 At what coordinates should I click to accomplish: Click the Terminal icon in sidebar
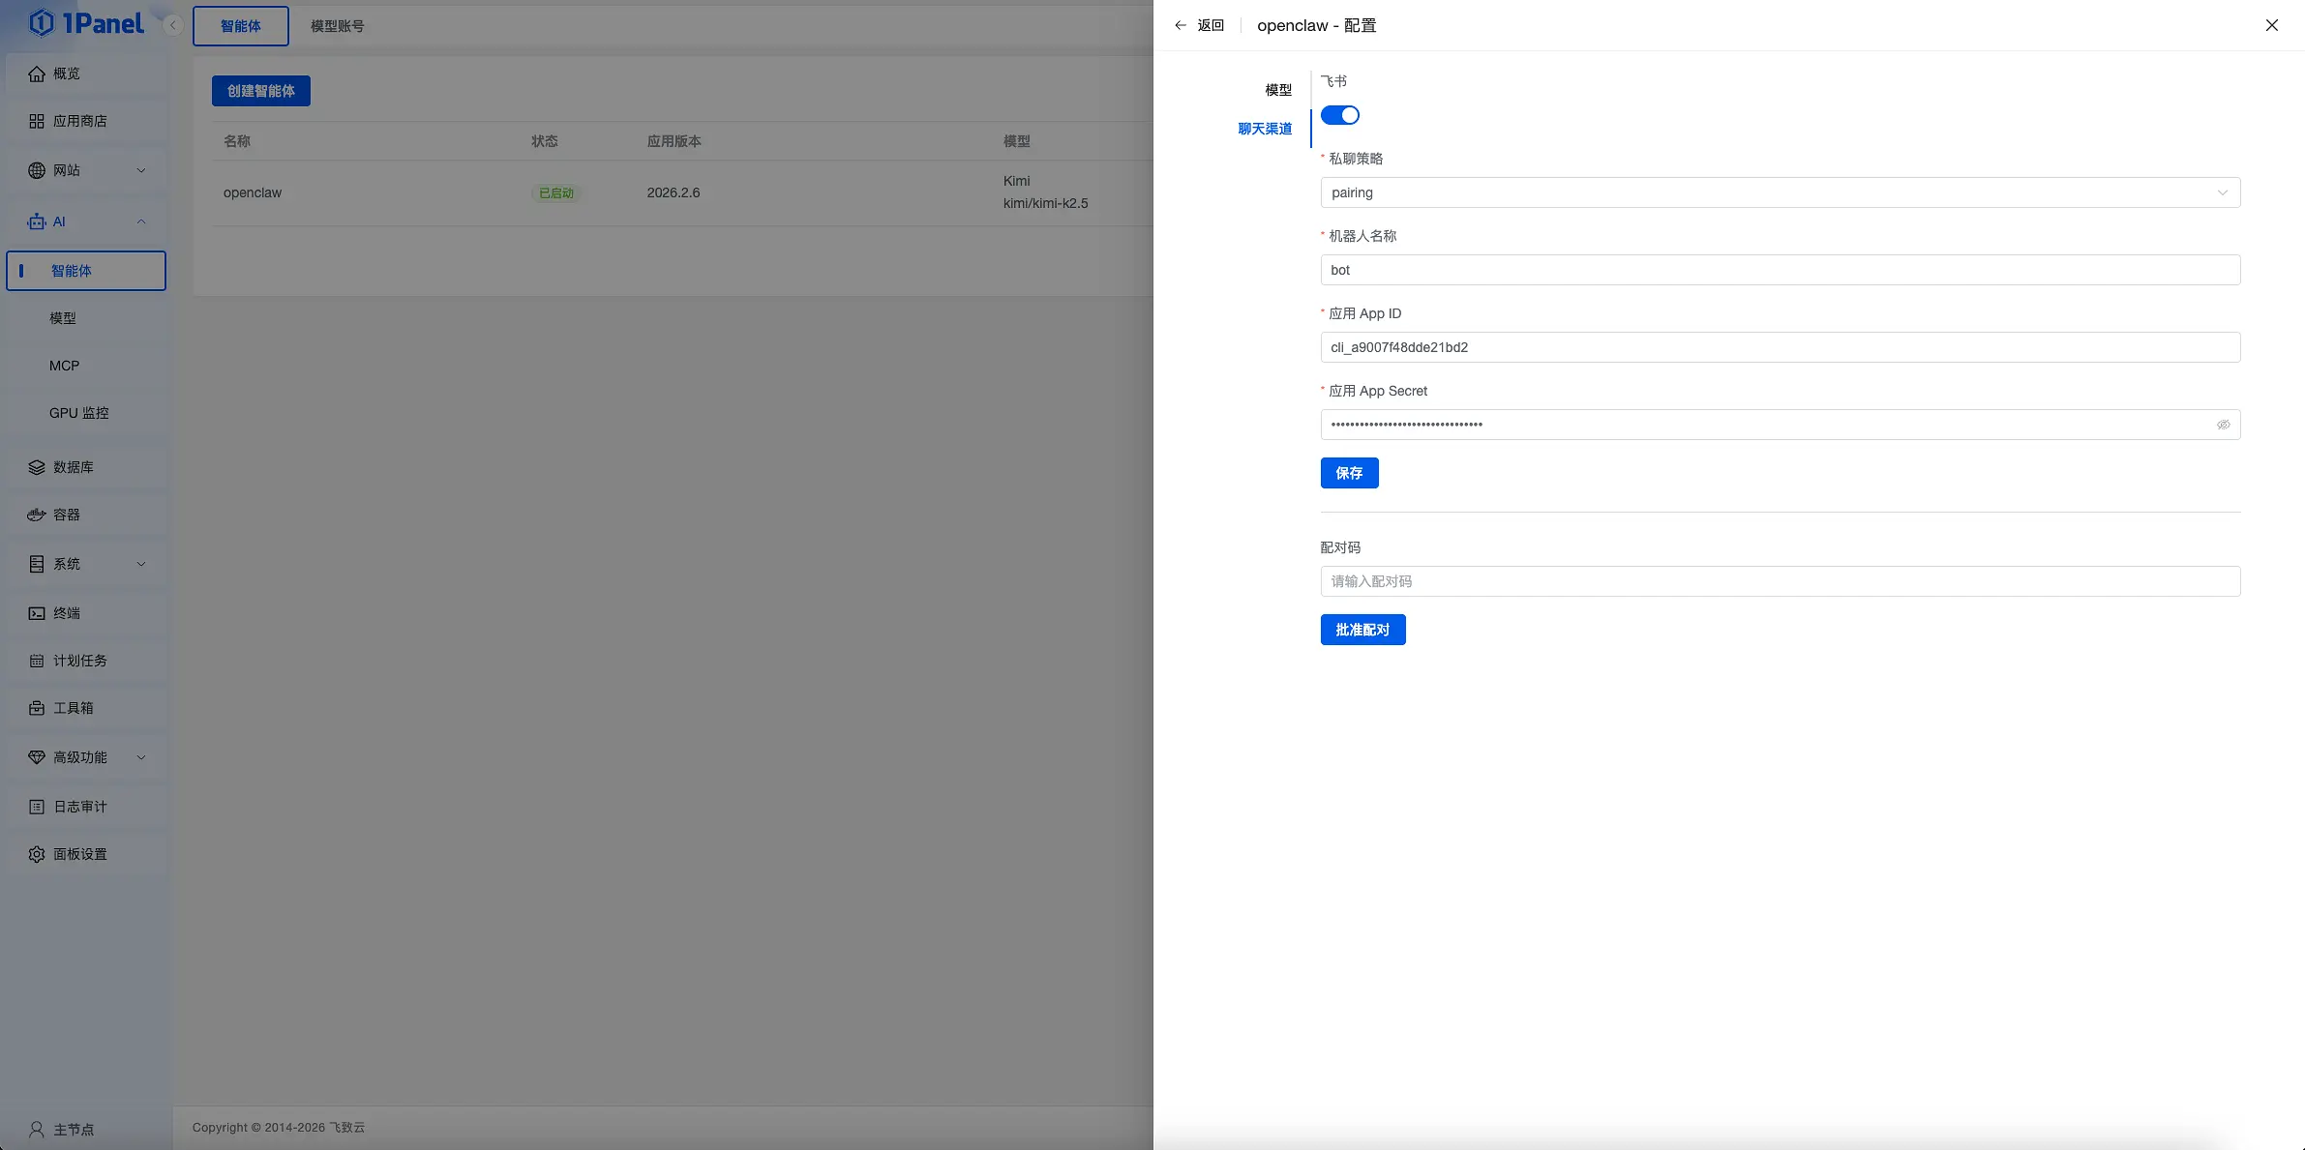[37, 613]
